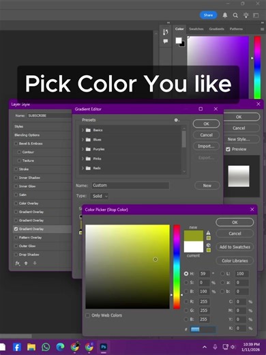Disable the checked Gradient Overlay checkbox
266x355 pixels.
point(16,229)
